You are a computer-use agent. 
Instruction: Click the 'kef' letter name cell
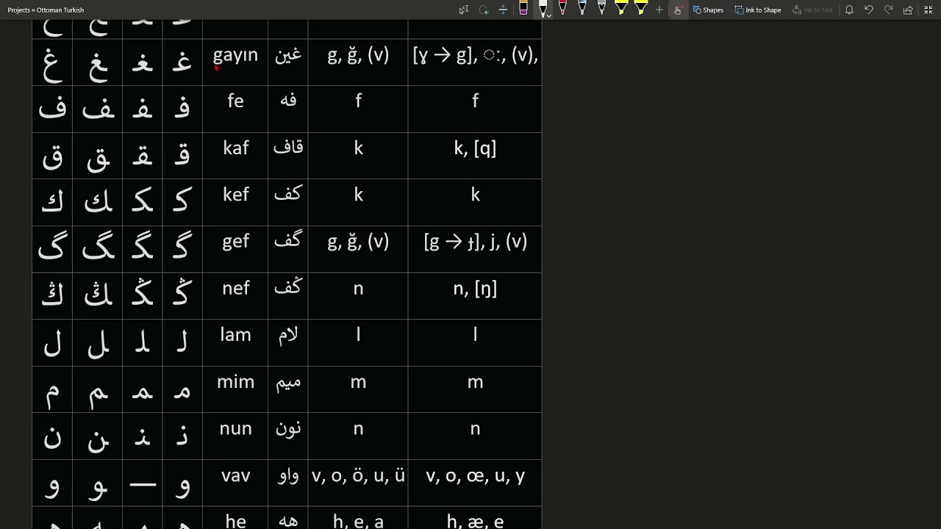[x=235, y=202]
